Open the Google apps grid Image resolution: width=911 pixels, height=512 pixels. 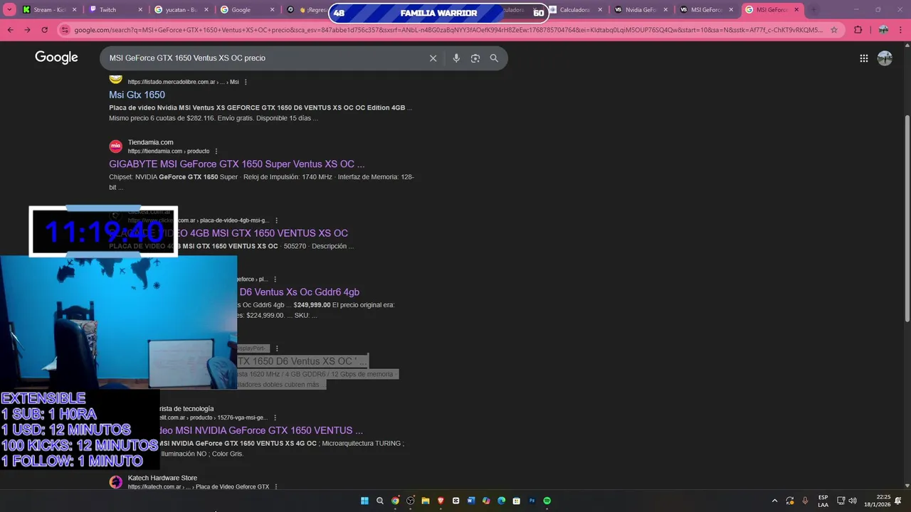tap(863, 58)
